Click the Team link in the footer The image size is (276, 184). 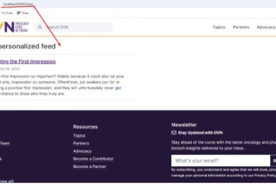(x=5, y=143)
